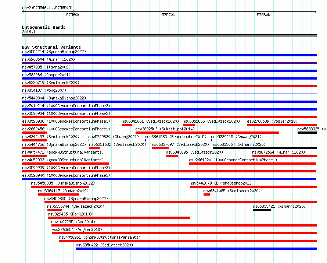Click the red bar under nsv6341085

206,194
